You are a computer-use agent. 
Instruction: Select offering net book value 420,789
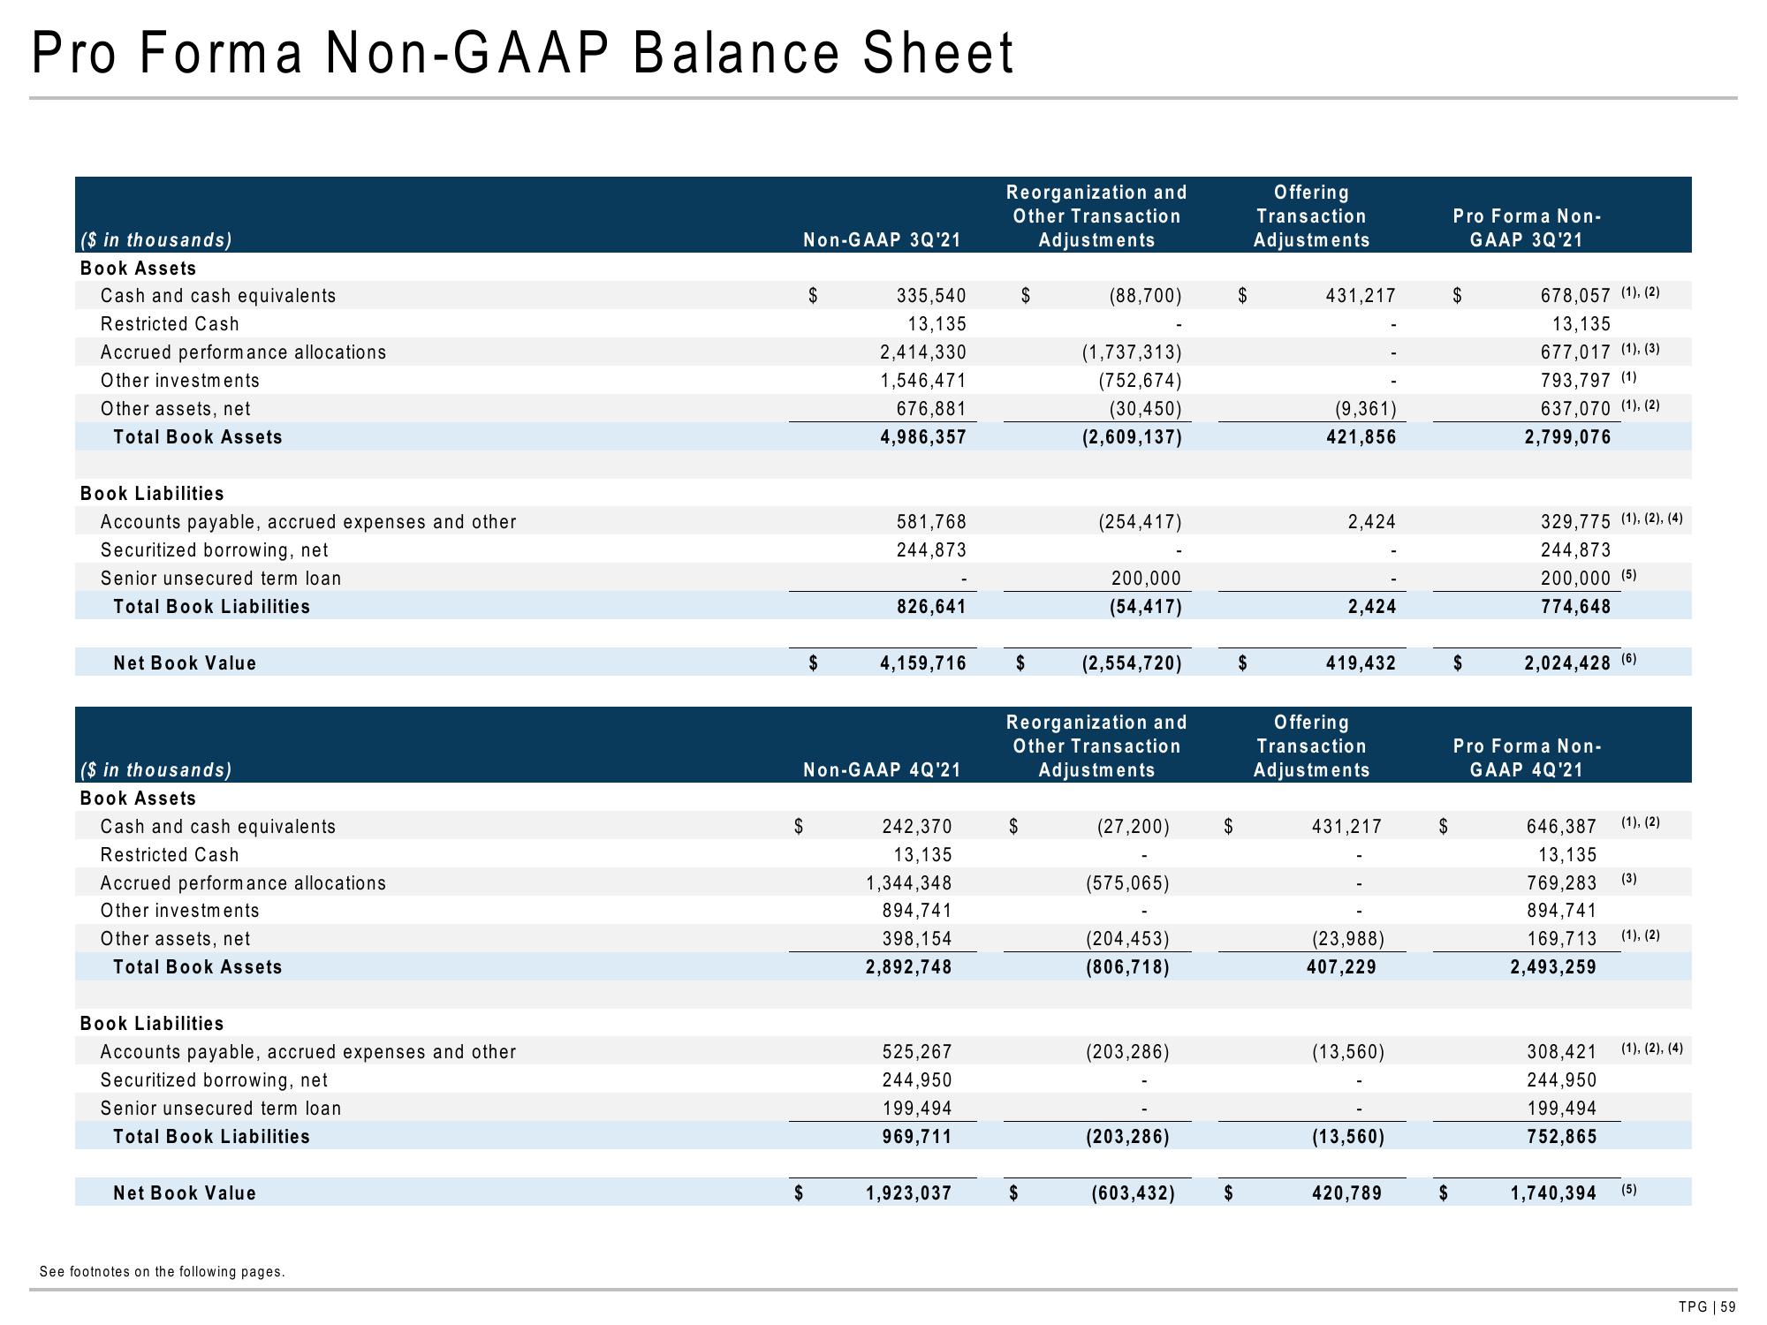click(1346, 1193)
